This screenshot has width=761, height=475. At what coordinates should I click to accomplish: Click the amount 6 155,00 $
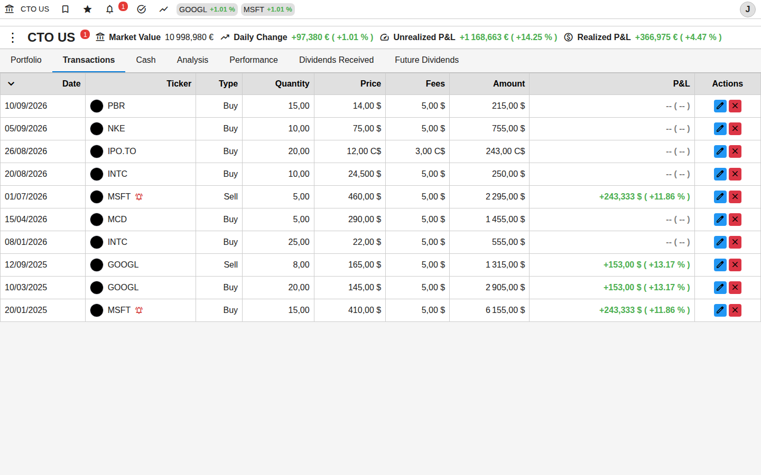click(x=505, y=310)
